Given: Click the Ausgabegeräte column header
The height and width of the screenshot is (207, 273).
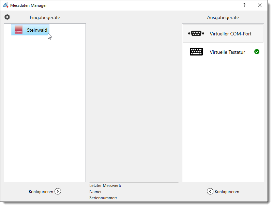Looking at the screenshot, I should point(223,17).
